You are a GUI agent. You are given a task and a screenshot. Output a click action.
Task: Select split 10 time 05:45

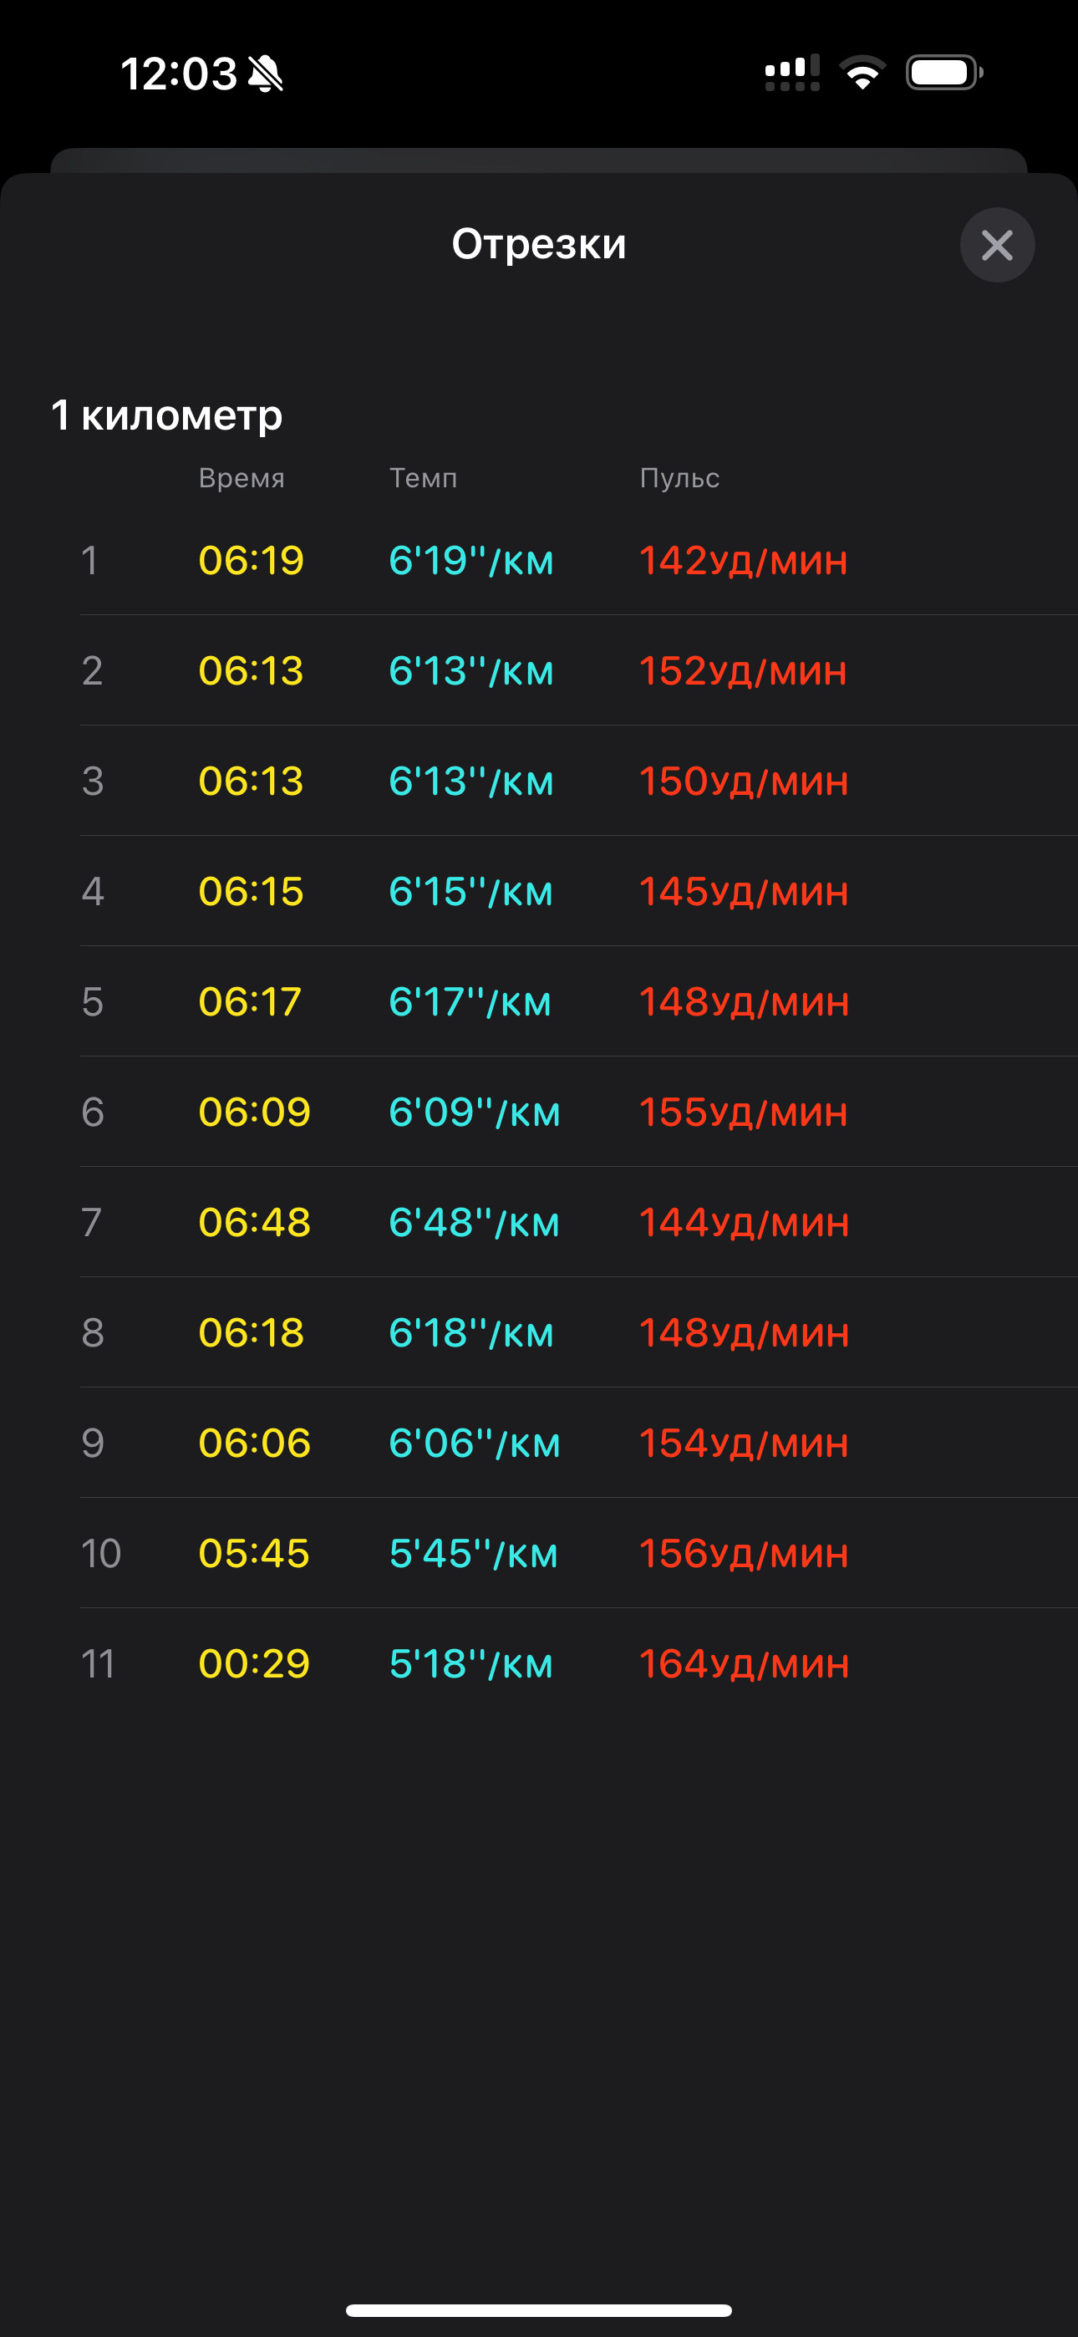click(x=254, y=1553)
